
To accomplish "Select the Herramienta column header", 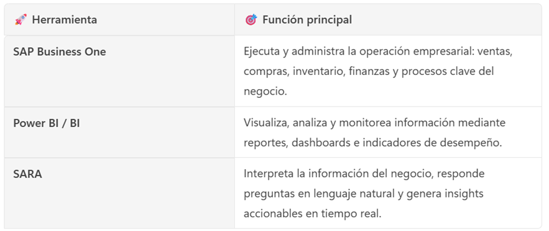I will click(x=119, y=20).
